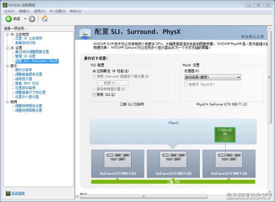
Task: Select the GeForce GTX 980 Ti (2) card graphic
Action: pyautogui.click(x=173, y=164)
